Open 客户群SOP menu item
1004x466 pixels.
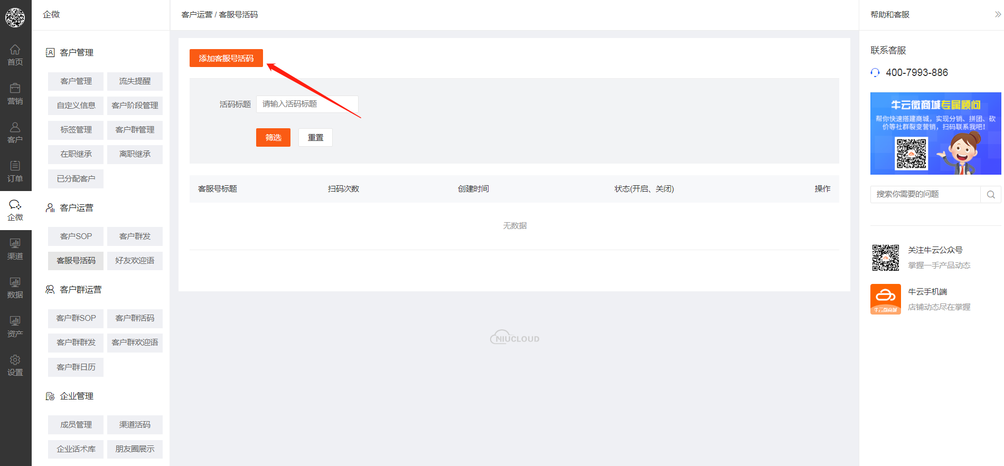[76, 318]
